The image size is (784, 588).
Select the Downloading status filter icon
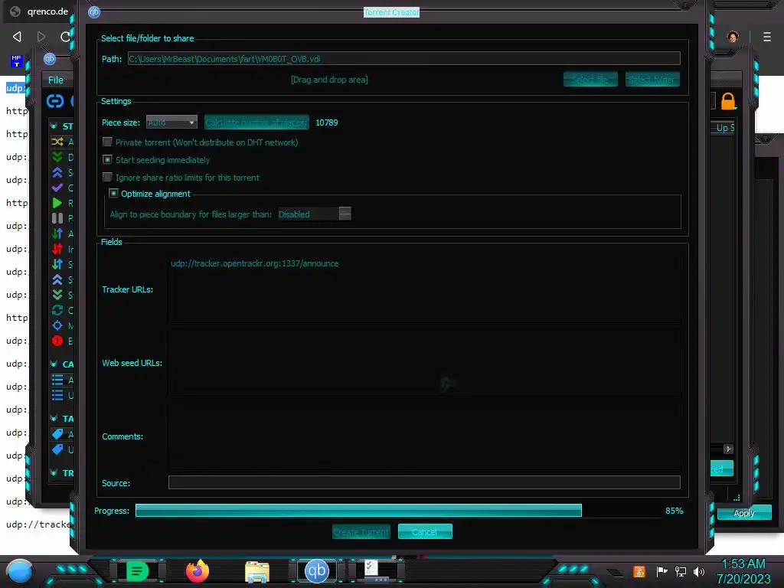point(57,157)
